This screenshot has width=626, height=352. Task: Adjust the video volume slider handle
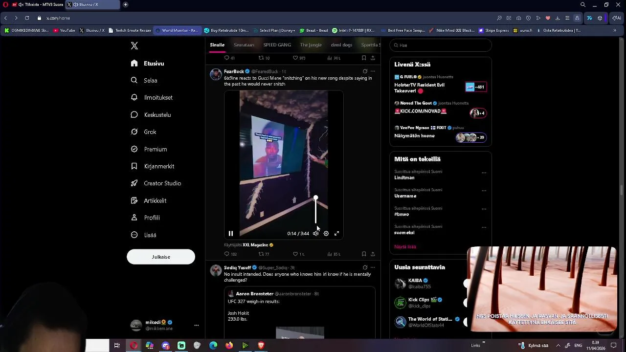(x=315, y=198)
